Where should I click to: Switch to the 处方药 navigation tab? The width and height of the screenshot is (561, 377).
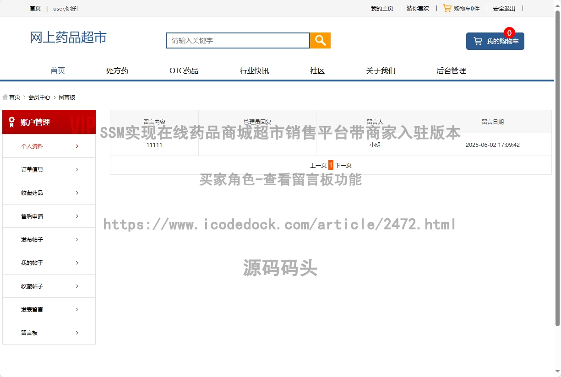117,71
